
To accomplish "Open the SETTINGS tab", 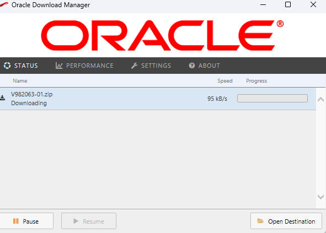I will (x=151, y=66).
